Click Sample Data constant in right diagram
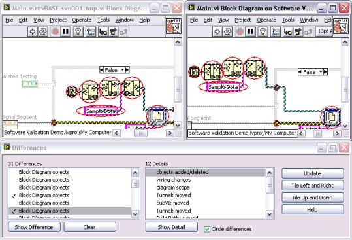The height and width of the screenshot is (240, 352). [x=223, y=87]
